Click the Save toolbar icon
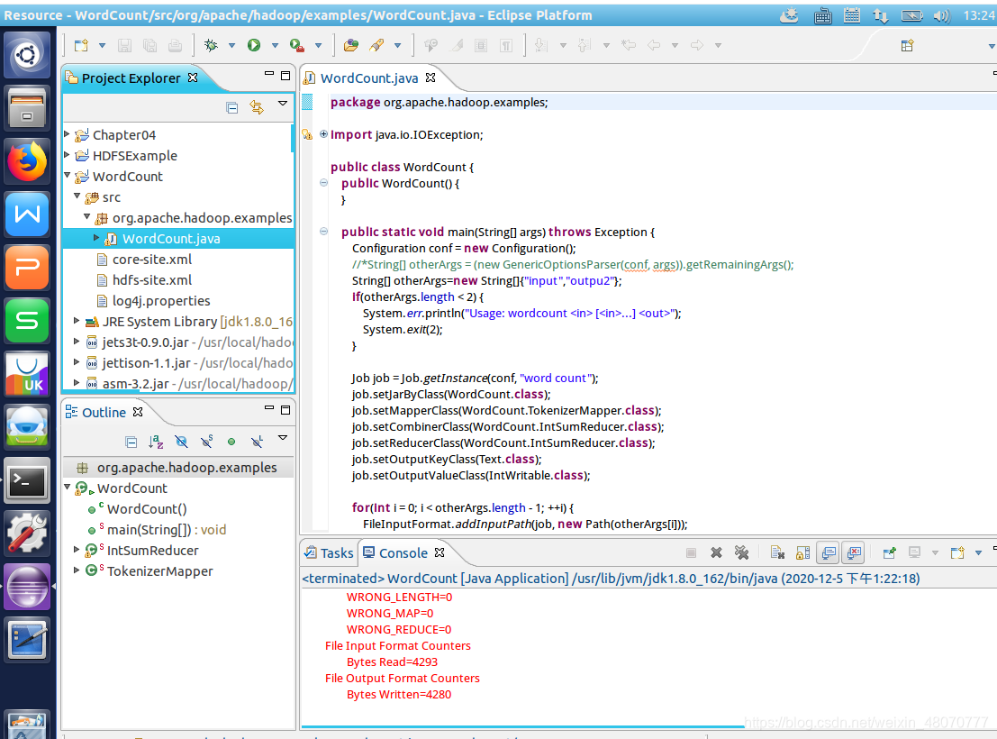 124,45
